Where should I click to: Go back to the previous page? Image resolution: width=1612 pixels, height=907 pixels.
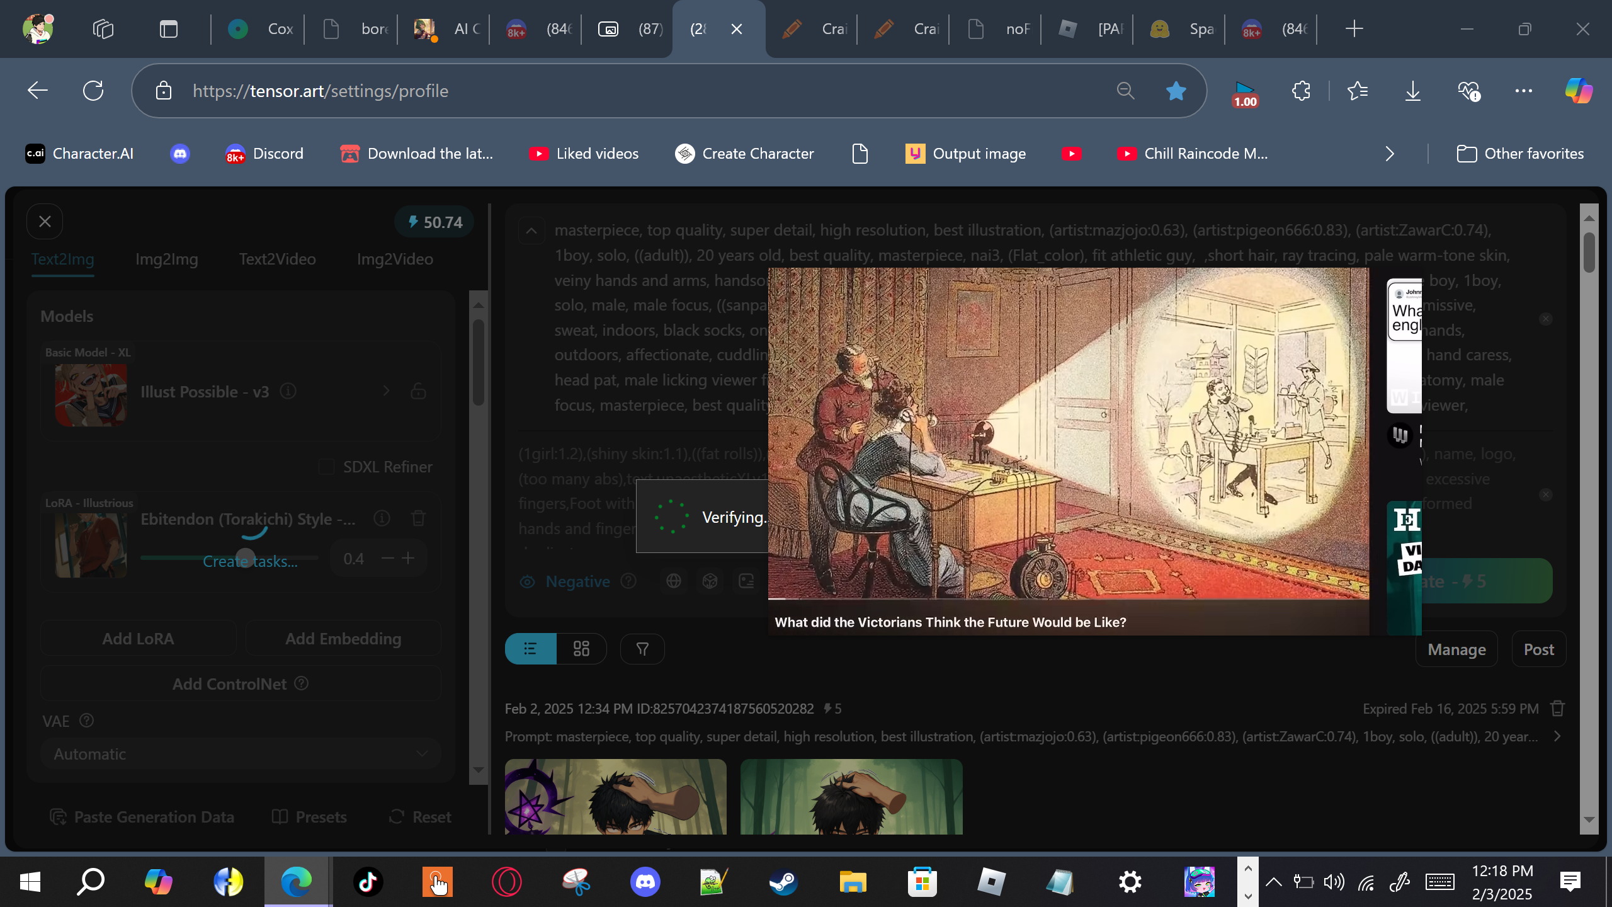(x=38, y=91)
